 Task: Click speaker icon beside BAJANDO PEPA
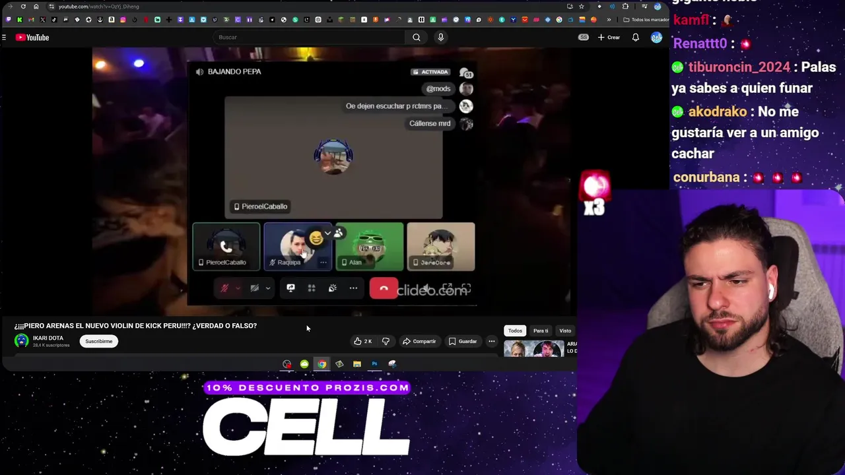(x=199, y=71)
